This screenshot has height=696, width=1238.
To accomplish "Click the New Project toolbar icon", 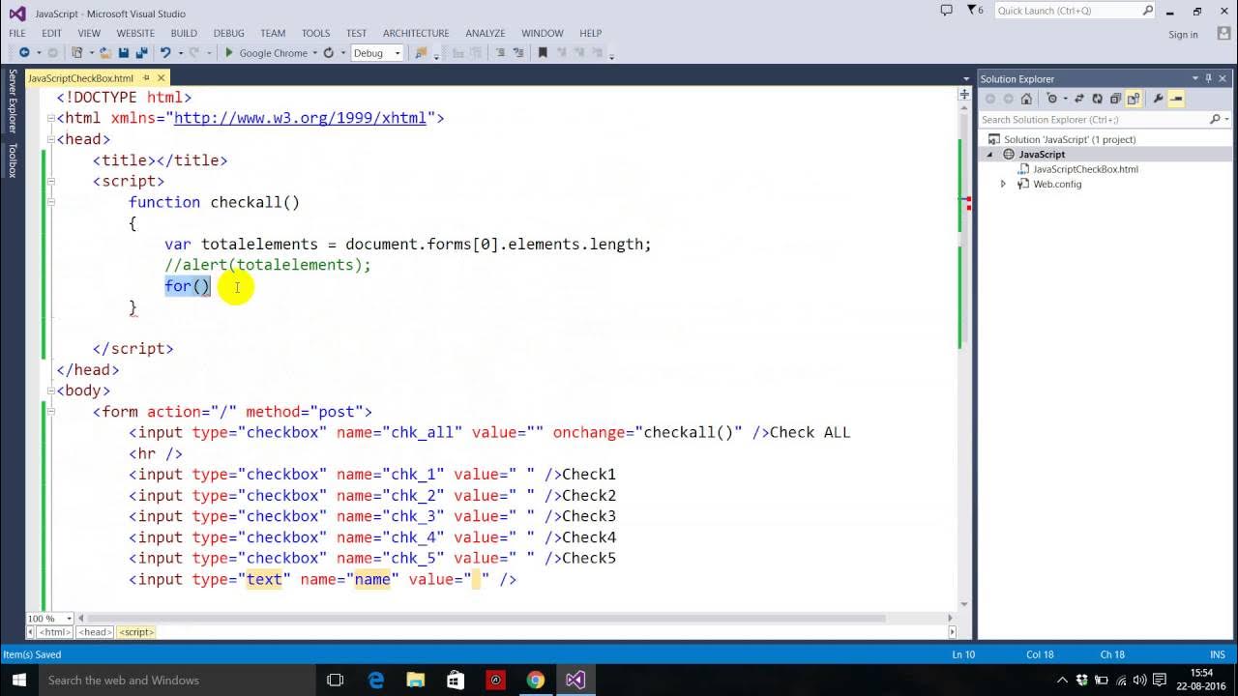I will tap(76, 53).
